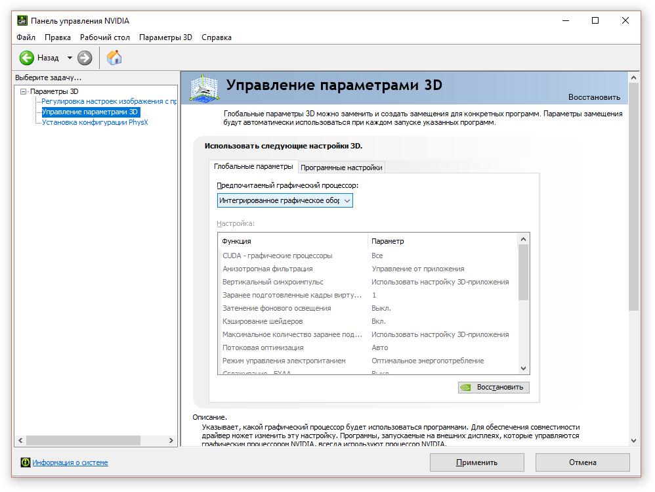
Task: Collapse the Параметры 3D tree node
Action: [x=24, y=91]
